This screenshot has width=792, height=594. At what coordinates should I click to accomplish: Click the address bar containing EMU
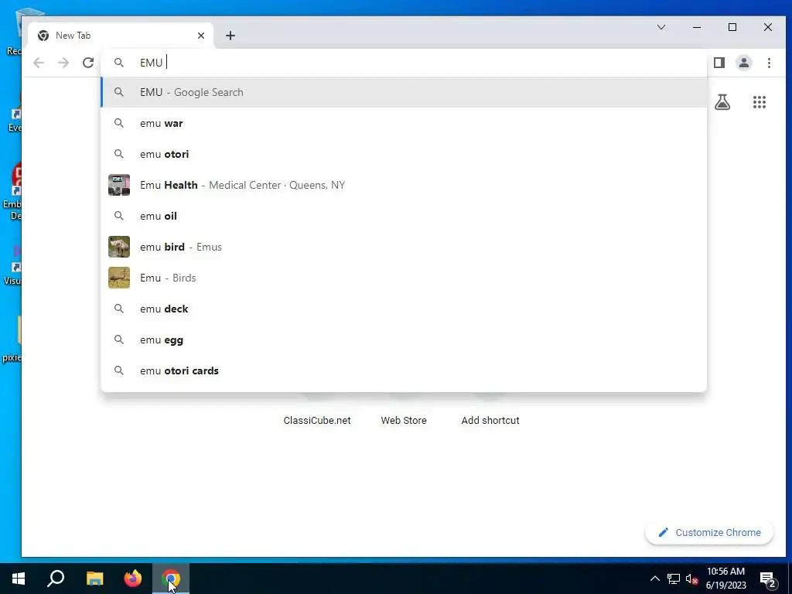point(404,63)
